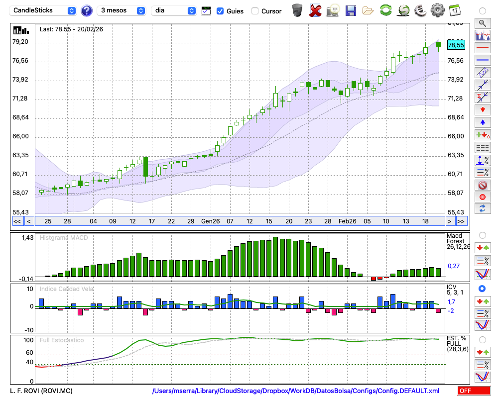This screenshot has height=398, width=498.
Task: Select the red horizontal line tool
Action: point(482,48)
